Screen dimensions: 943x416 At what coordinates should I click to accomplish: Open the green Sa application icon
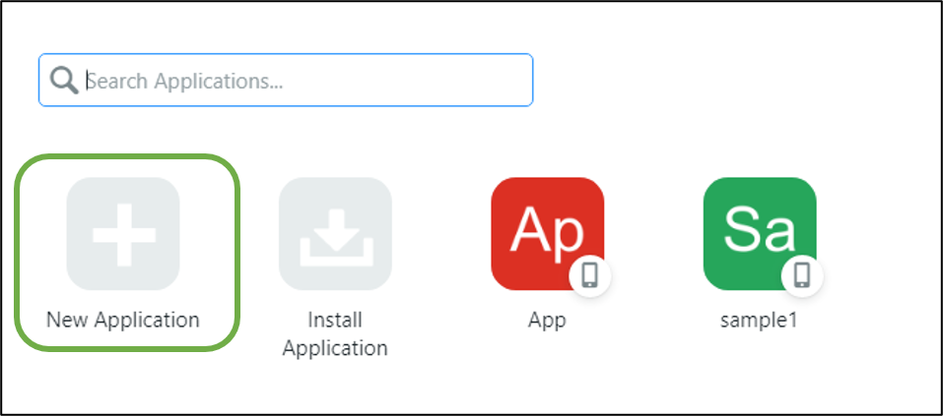pos(760,233)
